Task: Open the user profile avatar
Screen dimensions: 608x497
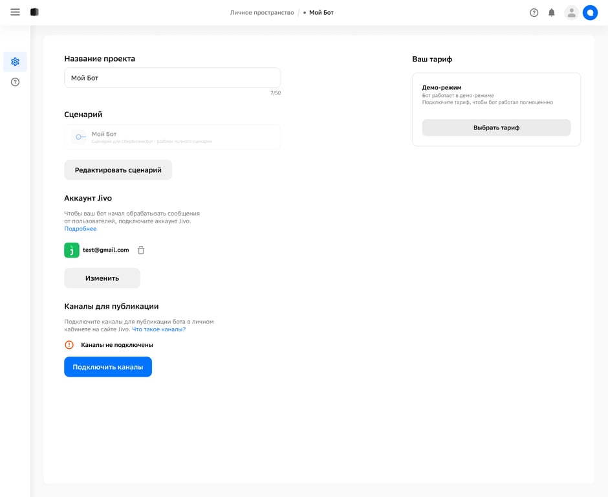Action: coord(571,12)
